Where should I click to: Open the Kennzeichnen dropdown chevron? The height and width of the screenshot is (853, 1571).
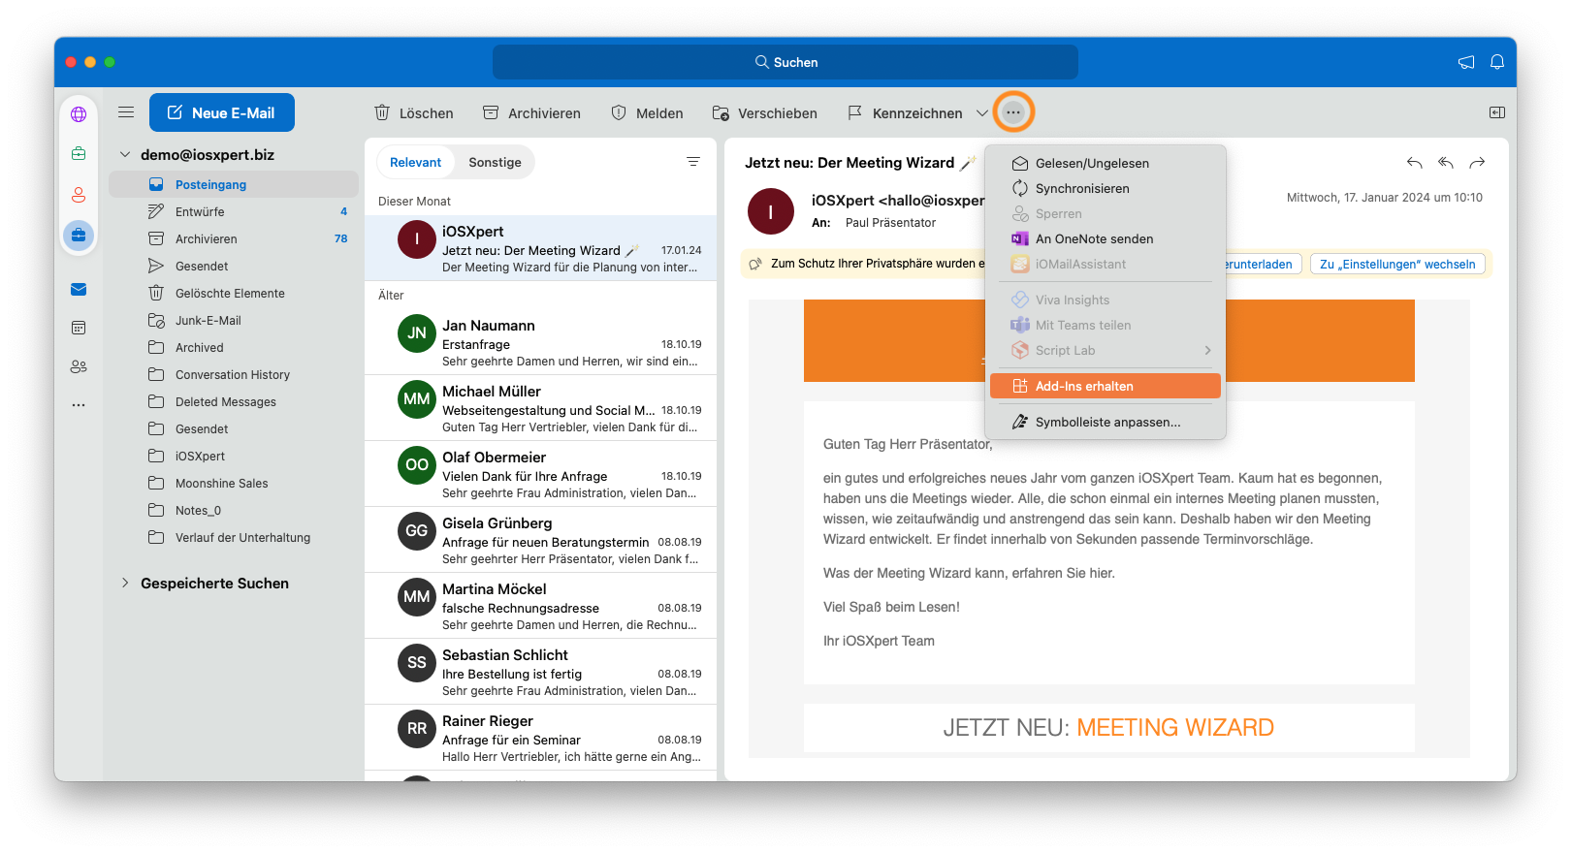(x=982, y=113)
